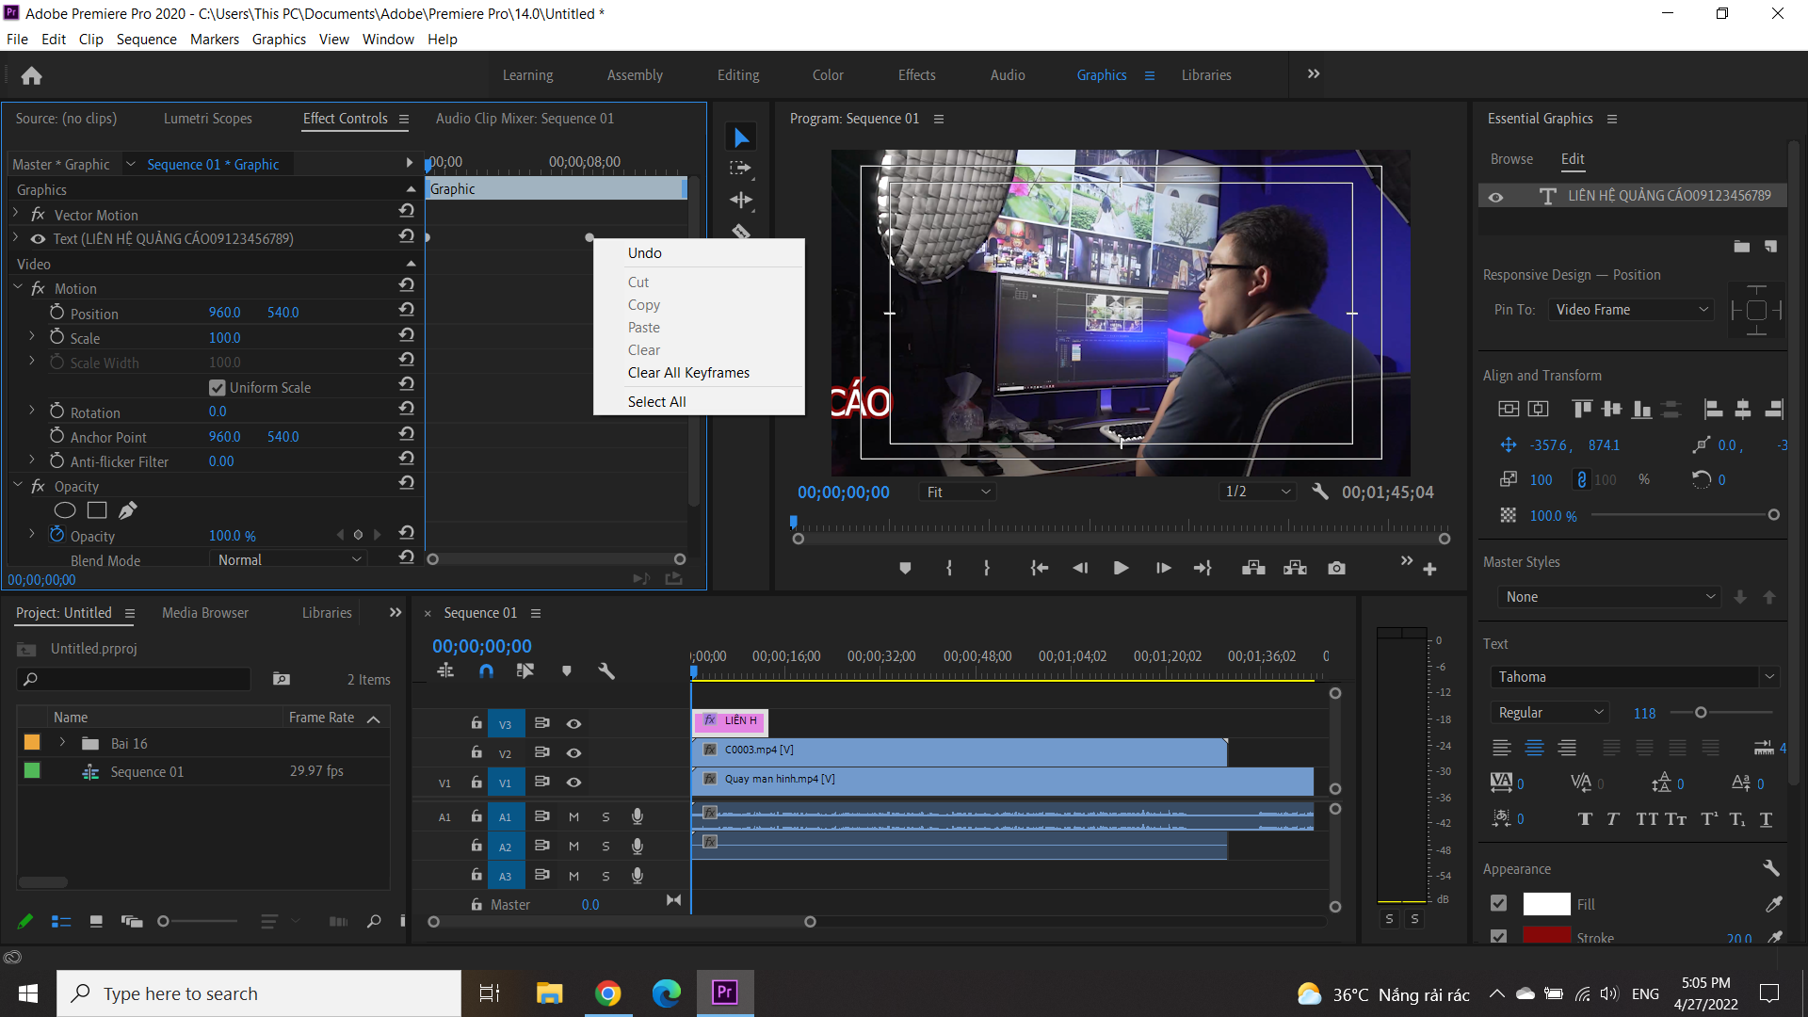
Task: Click New Layer icon in Essential Graphics
Action: [1770, 247]
